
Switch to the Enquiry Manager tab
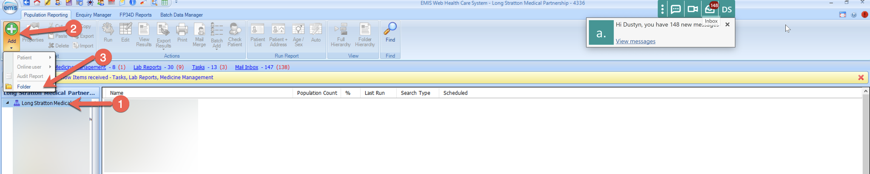click(x=94, y=15)
